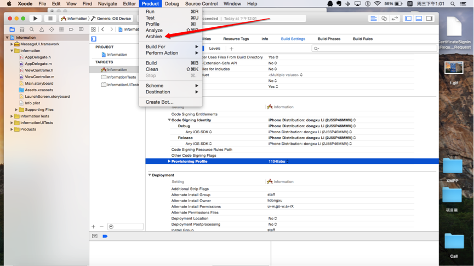This screenshot has width=474, height=266.
Task: Expand the Destination submenu
Action: pyautogui.click(x=170, y=92)
